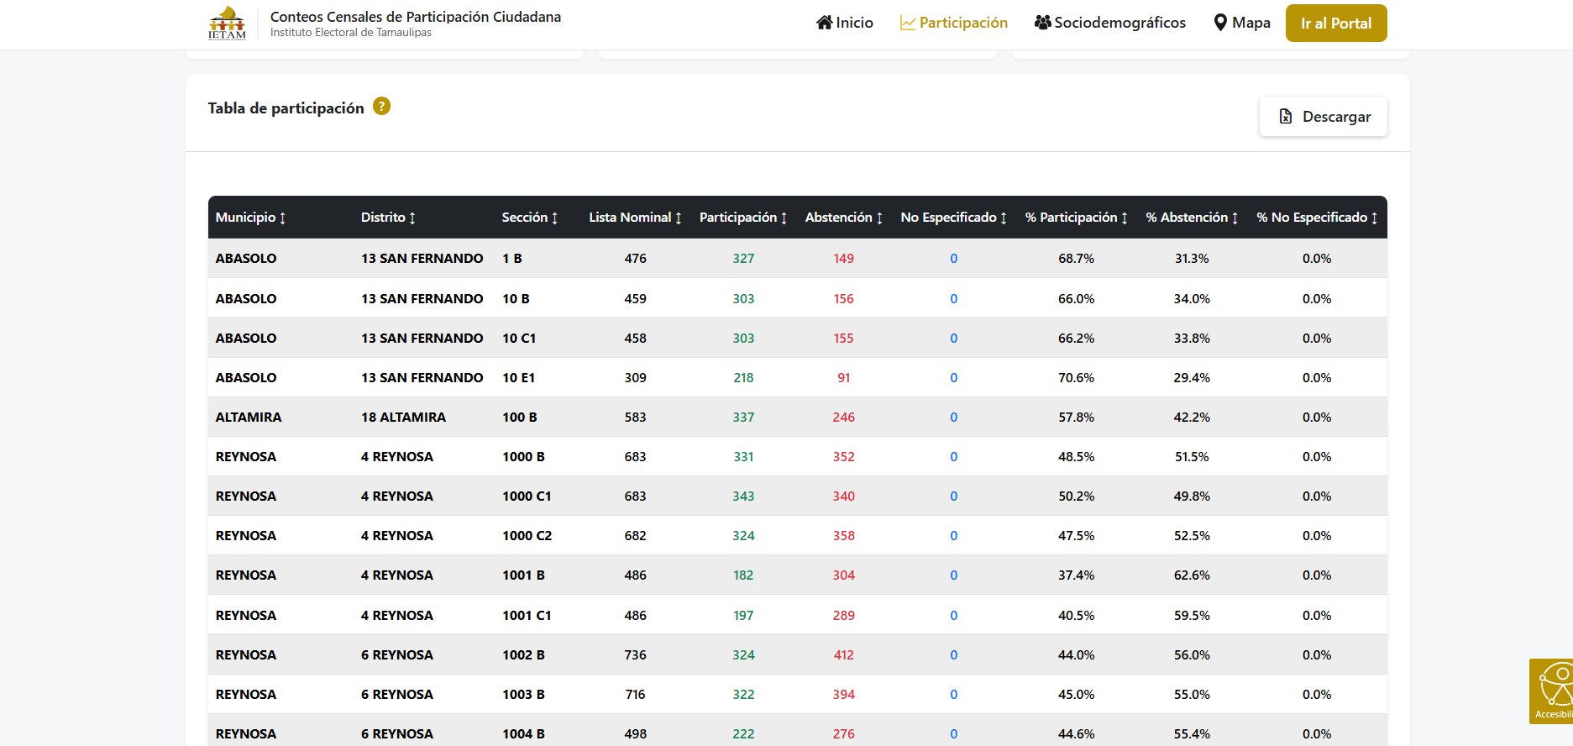Screen dimensions: 1573x746
Task: Sort table by % Abstención header
Action: (x=1187, y=218)
